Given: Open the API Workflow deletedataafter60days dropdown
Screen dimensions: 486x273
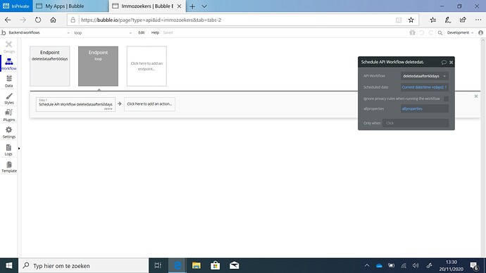Looking at the screenshot, I should [x=424, y=76].
